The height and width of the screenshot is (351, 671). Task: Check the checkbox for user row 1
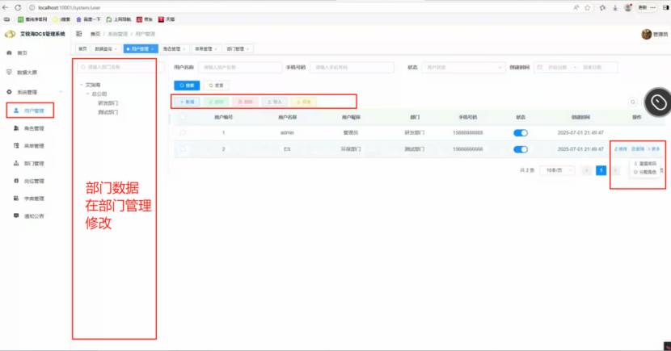(x=183, y=133)
